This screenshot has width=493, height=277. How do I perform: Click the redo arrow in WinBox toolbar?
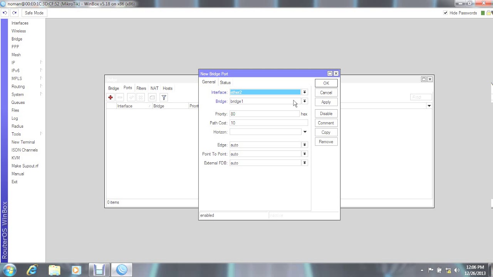tap(14, 13)
